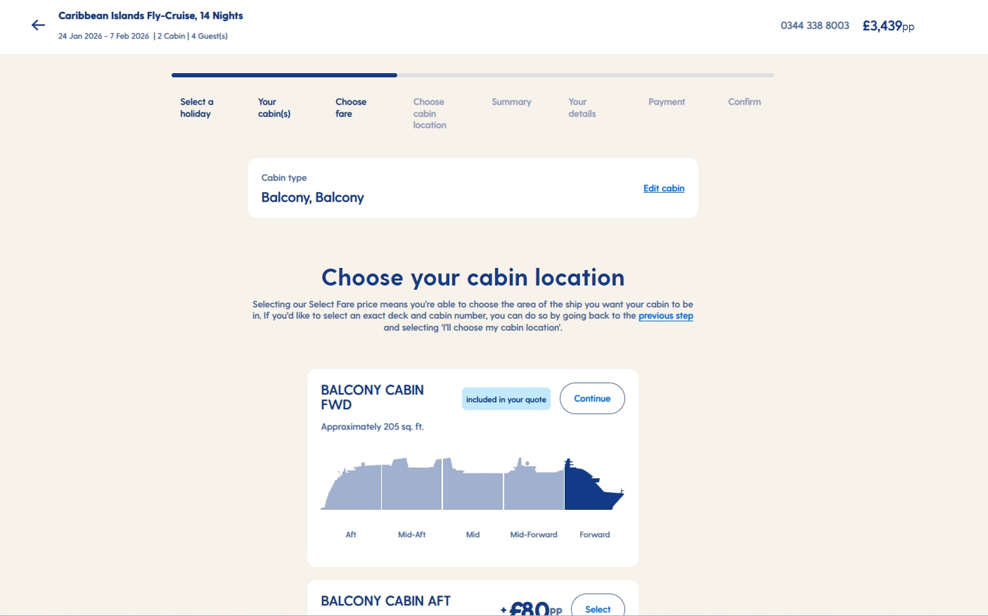This screenshot has height=616, width=988.
Task: Open the Payment step
Action: pyautogui.click(x=667, y=102)
